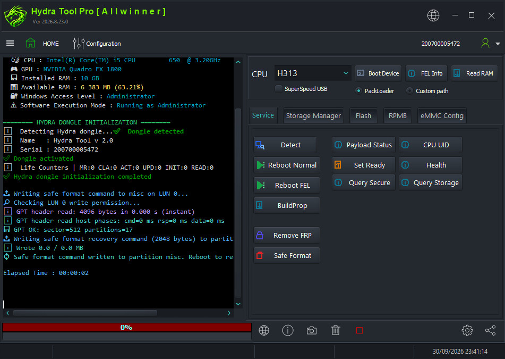Click the globe icon in title bar

coord(433,15)
